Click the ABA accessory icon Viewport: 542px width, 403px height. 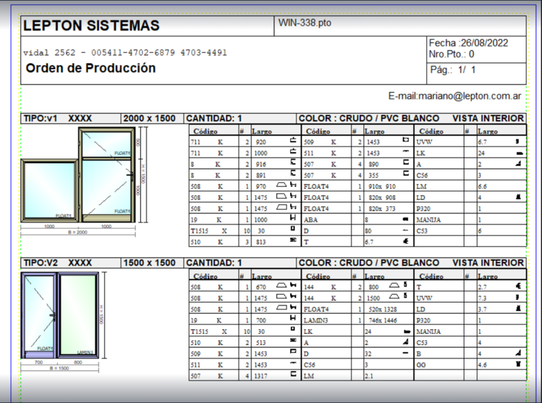pyautogui.click(x=405, y=219)
